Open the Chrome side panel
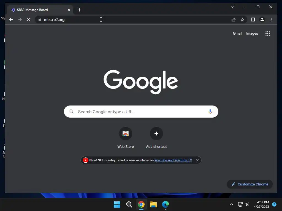The height and width of the screenshot is (211, 282). click(253, 20)
